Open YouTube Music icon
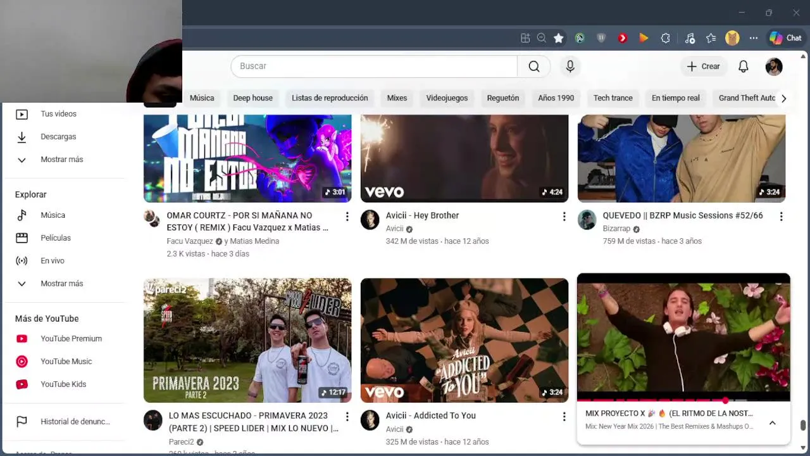This screenshot has height=456, width=810. coord(22,362)
